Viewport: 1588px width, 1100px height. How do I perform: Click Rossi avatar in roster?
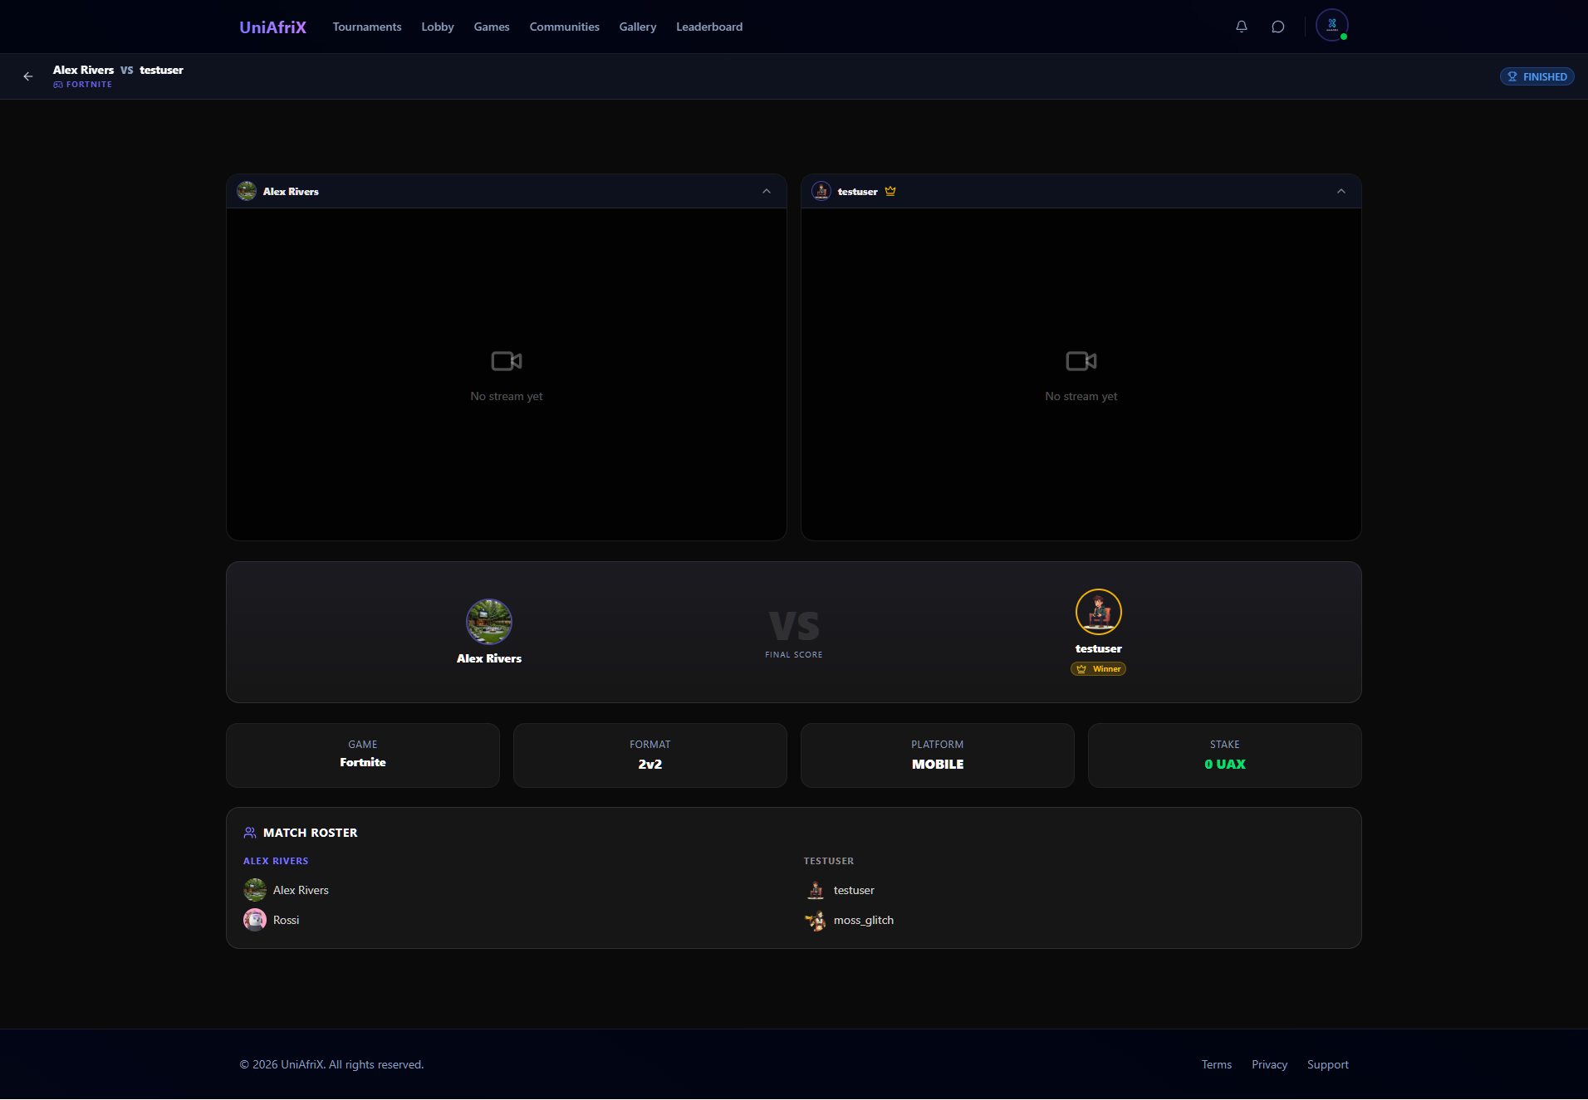[255, 920]
